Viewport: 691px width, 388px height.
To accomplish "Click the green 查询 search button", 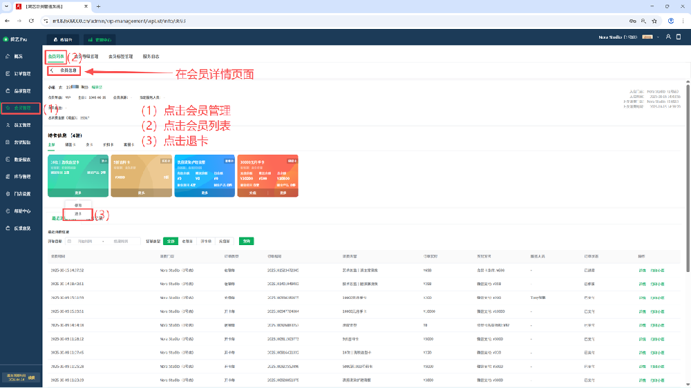I will 247,242.
